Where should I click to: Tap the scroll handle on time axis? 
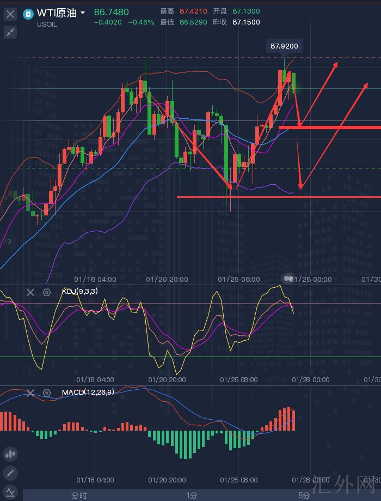click(x=288, y=278)
